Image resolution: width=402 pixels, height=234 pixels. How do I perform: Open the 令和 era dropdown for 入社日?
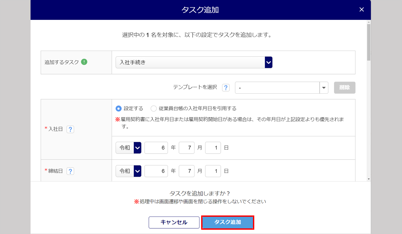click(128, 148)
